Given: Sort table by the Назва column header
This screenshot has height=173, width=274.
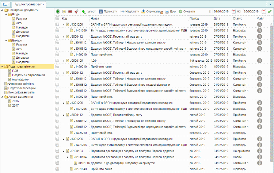Looking at the screenshot, I should [95, 18].
